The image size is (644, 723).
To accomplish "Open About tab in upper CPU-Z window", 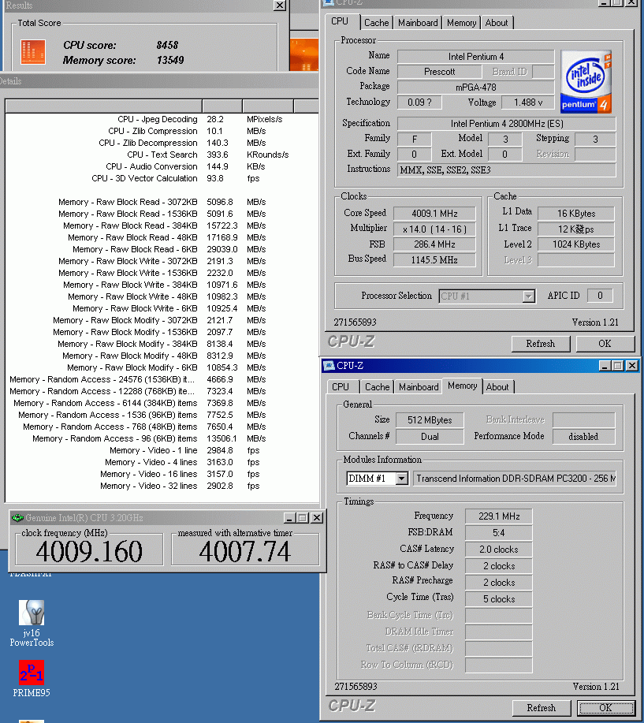I will tap(497, 23).
